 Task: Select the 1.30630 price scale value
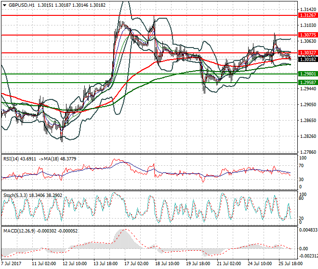308,41
